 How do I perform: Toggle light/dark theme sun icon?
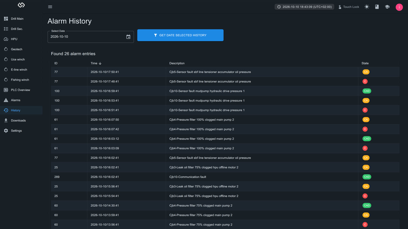tap(367, 7)
